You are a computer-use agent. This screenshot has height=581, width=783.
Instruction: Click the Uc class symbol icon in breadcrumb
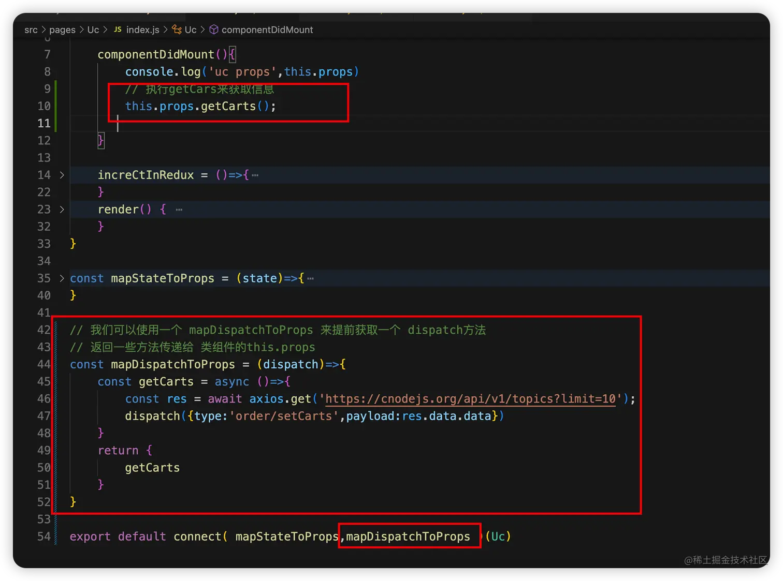pos(177,29)
